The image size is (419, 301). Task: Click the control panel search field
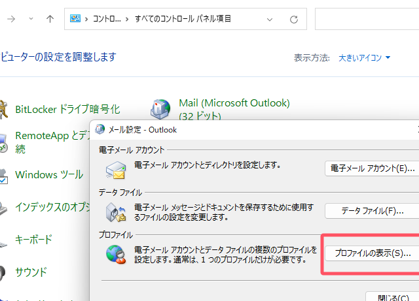(x=367, y=19)
